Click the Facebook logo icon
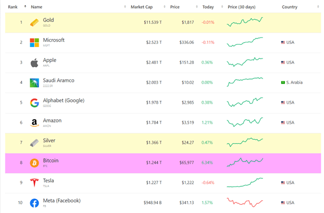This screenshot has width=324, height=213. 34,203
